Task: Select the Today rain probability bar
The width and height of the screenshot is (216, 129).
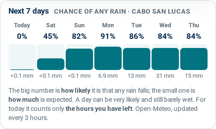Action: [x=22, y=57]
